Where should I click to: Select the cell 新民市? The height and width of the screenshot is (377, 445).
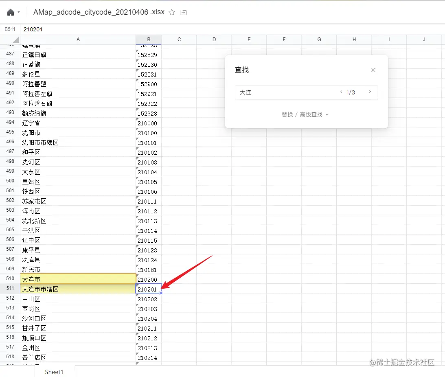(x=78, y=270)
